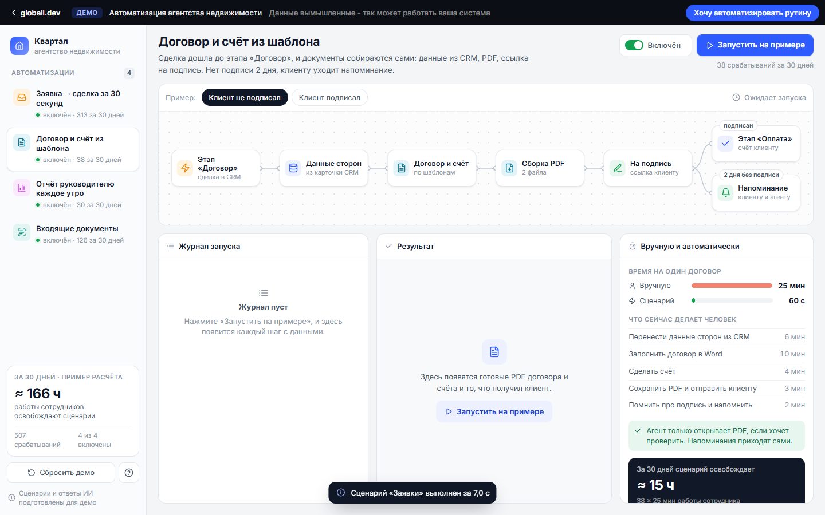
Task: Click the Квартал house logo icon
Action: coord(19,46)
